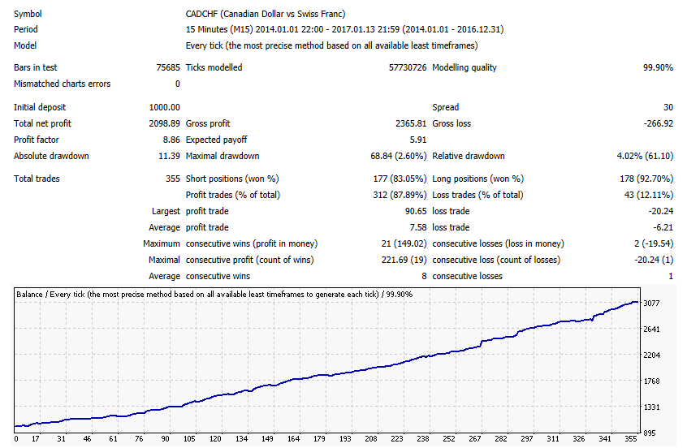Click the Bars in test value 75685

(168, 67)
